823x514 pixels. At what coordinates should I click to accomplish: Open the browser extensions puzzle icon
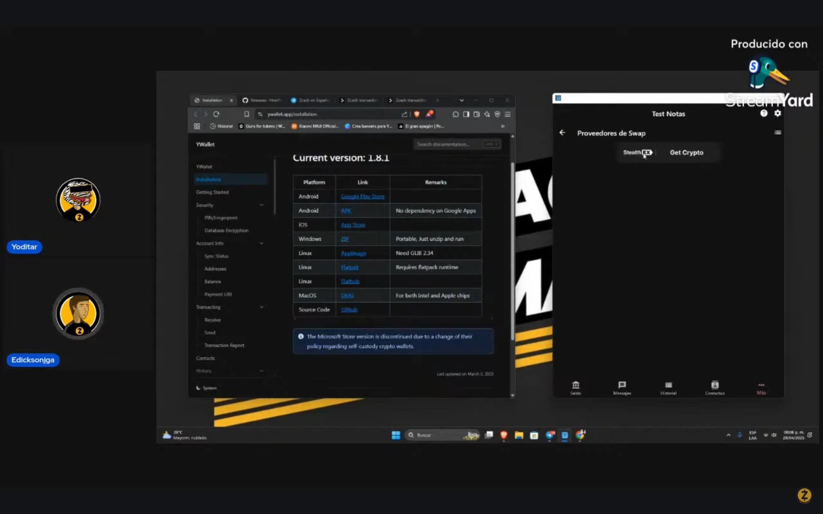tap(456, 114)
